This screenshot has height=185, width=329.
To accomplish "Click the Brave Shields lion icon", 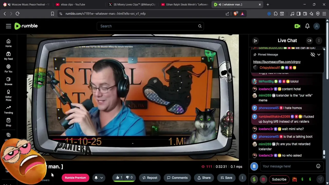I will click(235, 14).
